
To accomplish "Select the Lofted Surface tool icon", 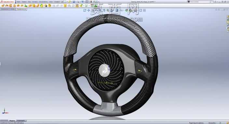I will (14, 6).
